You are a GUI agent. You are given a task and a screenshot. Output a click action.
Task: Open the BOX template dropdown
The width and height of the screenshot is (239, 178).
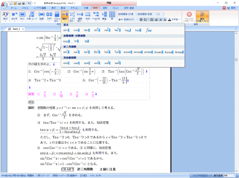pyautogui.click(x=22, y=16)
